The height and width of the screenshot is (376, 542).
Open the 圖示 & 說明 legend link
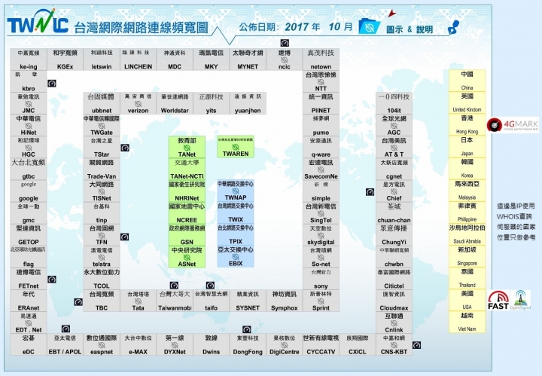point(410,29)
